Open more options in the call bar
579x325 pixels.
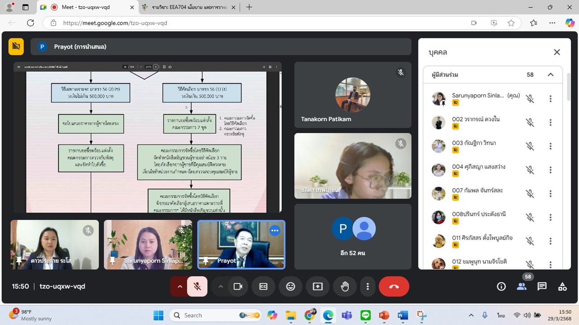pyautogui.click(x=368, y=286)
